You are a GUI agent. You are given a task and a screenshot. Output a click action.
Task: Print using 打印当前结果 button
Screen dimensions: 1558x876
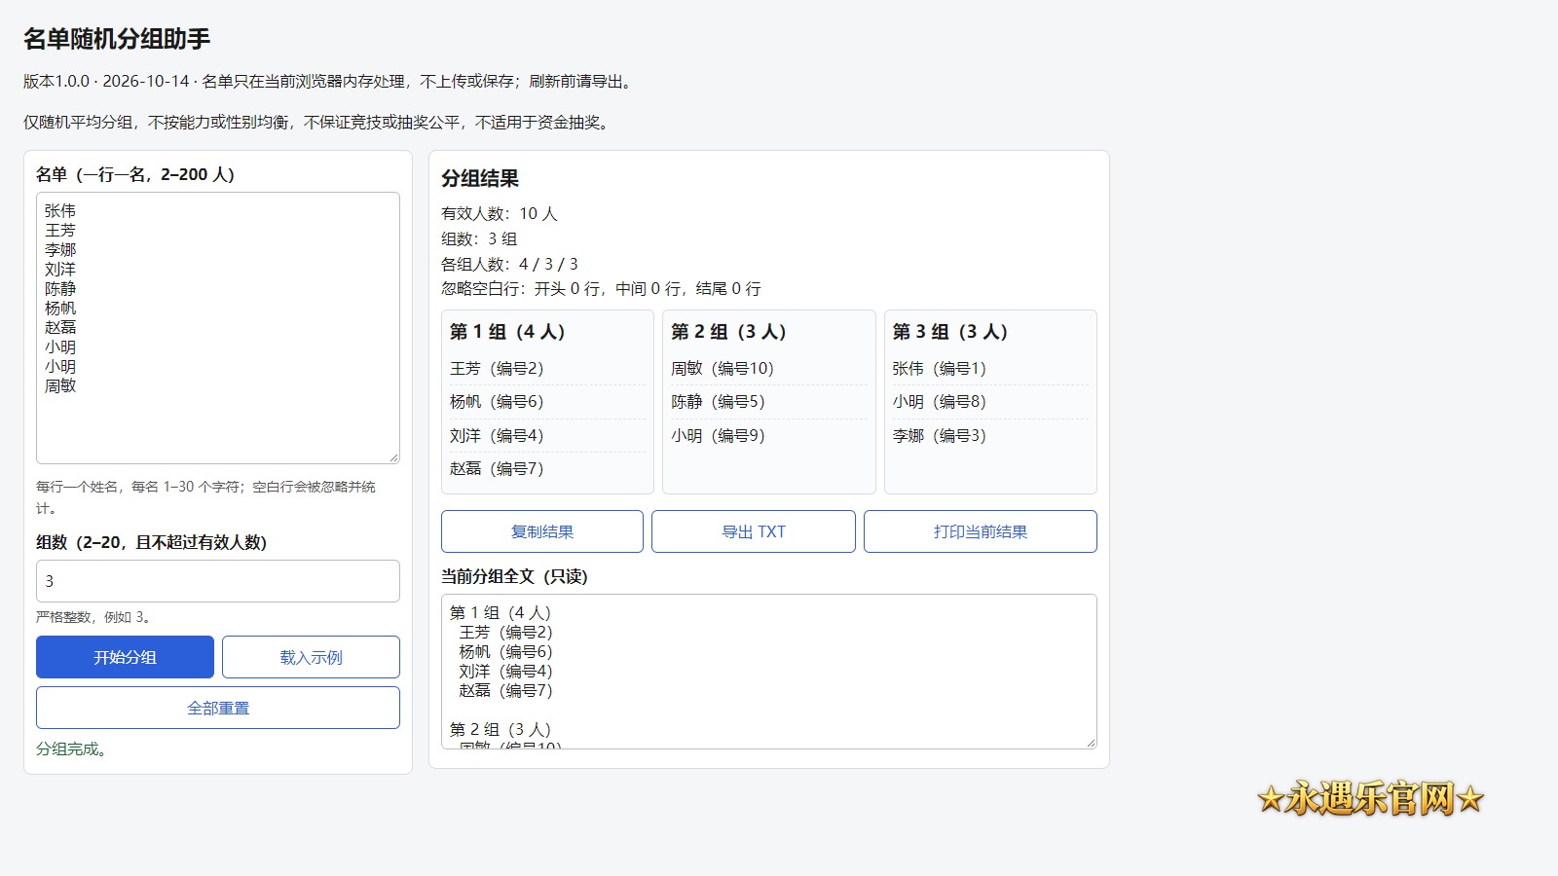click(981, 531)
